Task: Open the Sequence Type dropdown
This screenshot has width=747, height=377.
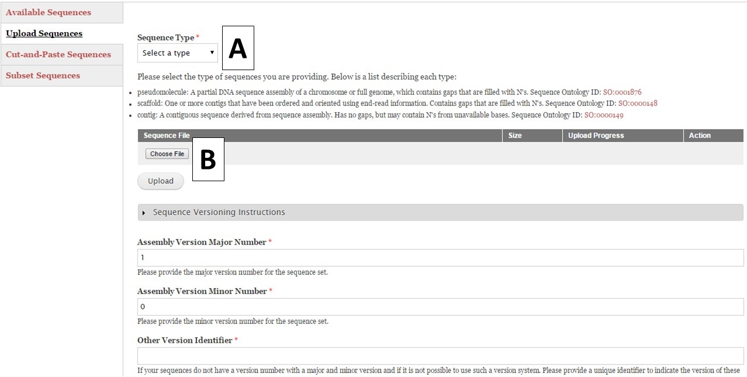Action: click(x=178, y=53)
